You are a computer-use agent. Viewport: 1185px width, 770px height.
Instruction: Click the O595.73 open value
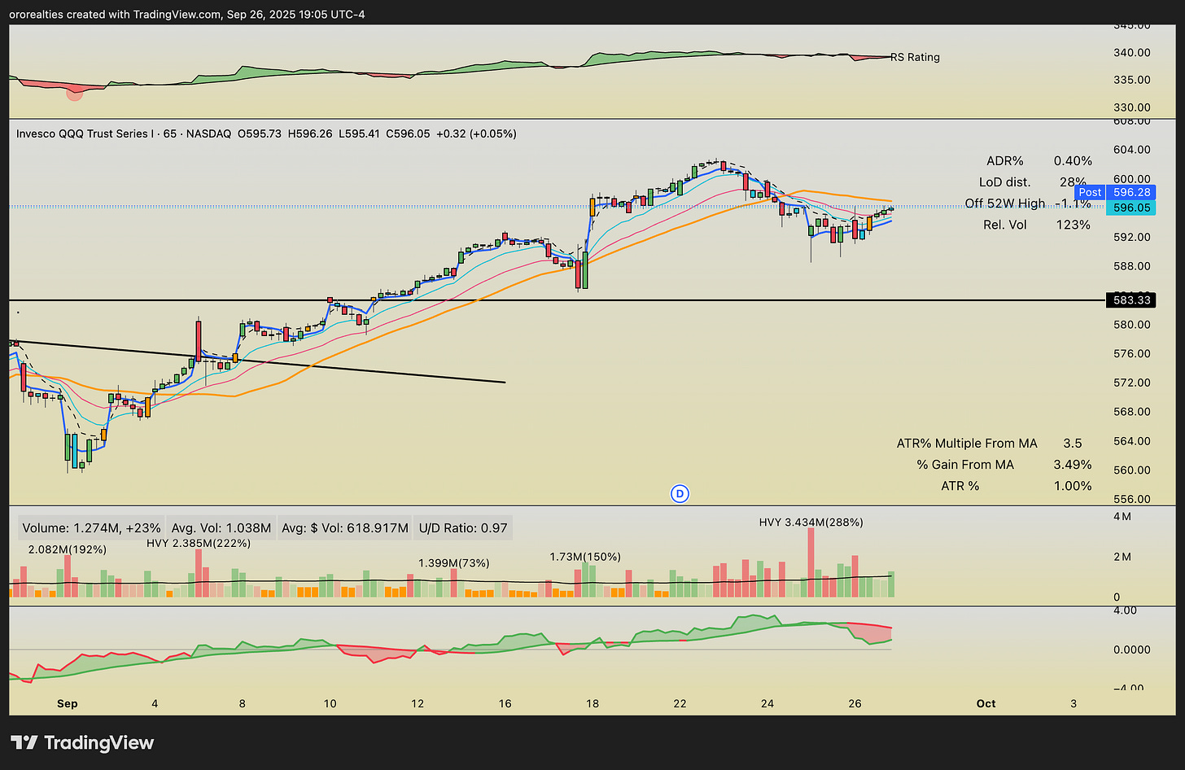click(260, 133)
